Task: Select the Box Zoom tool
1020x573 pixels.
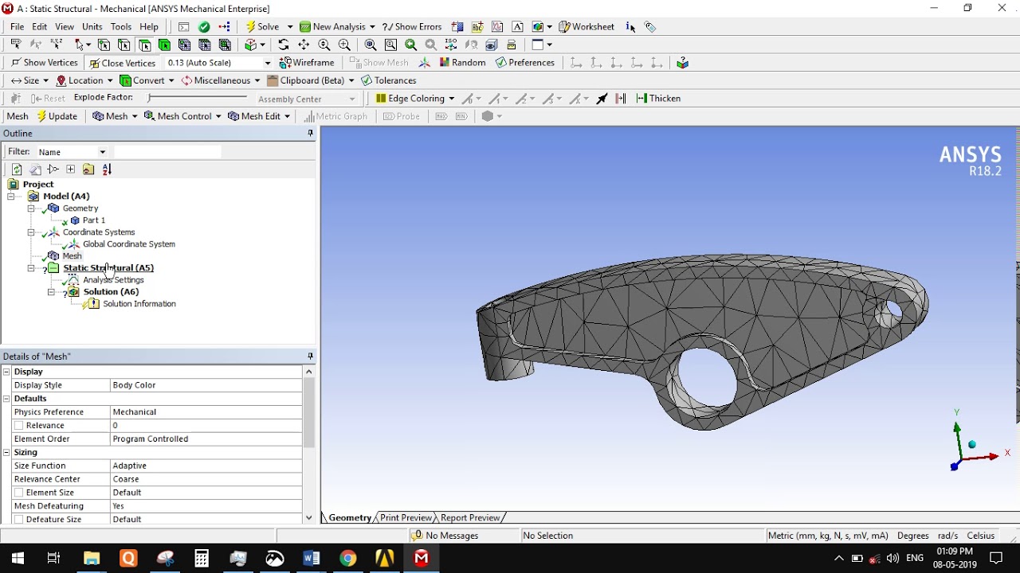Action: coord(344,45)
